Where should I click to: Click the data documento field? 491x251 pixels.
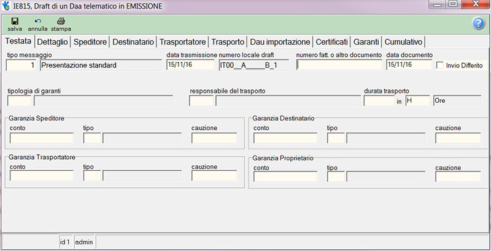coord(409,65)
